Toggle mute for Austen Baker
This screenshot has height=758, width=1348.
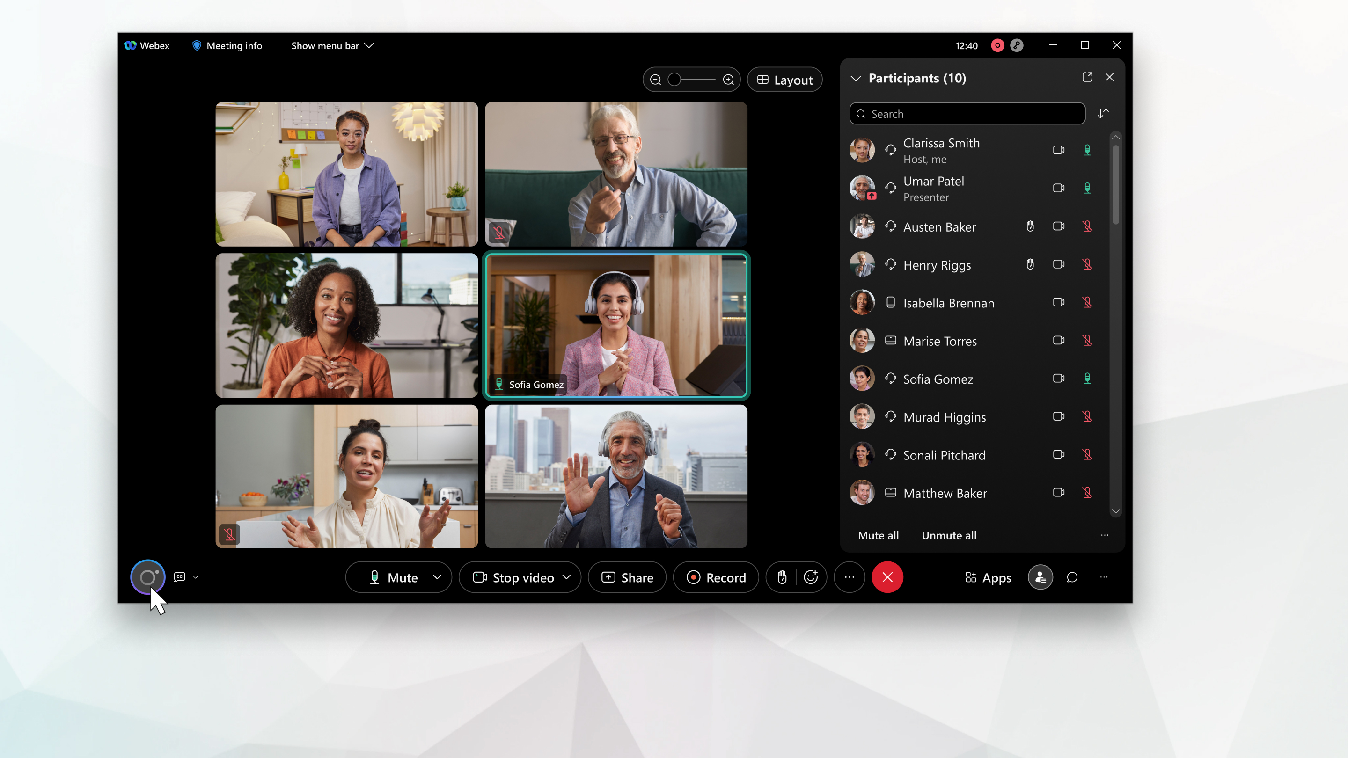pos(1088,226)
